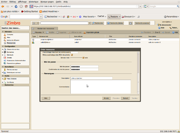Click the Suivant button in dialog
Image resolution: width=180 pixels, height=133 pixels.
125,98
